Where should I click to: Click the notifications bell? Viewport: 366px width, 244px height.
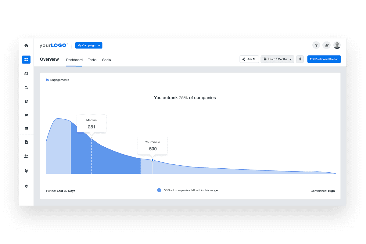(326, 45)
